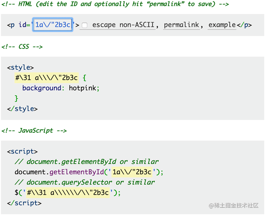Click the opening script tag
The height and width of the screenshot is (215, 265).
22,152
